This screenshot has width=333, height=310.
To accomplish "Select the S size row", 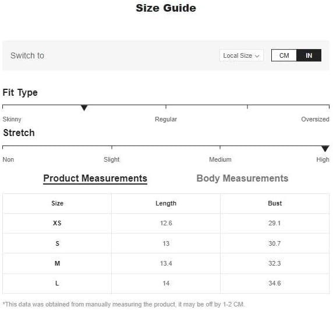I will 166,243.
